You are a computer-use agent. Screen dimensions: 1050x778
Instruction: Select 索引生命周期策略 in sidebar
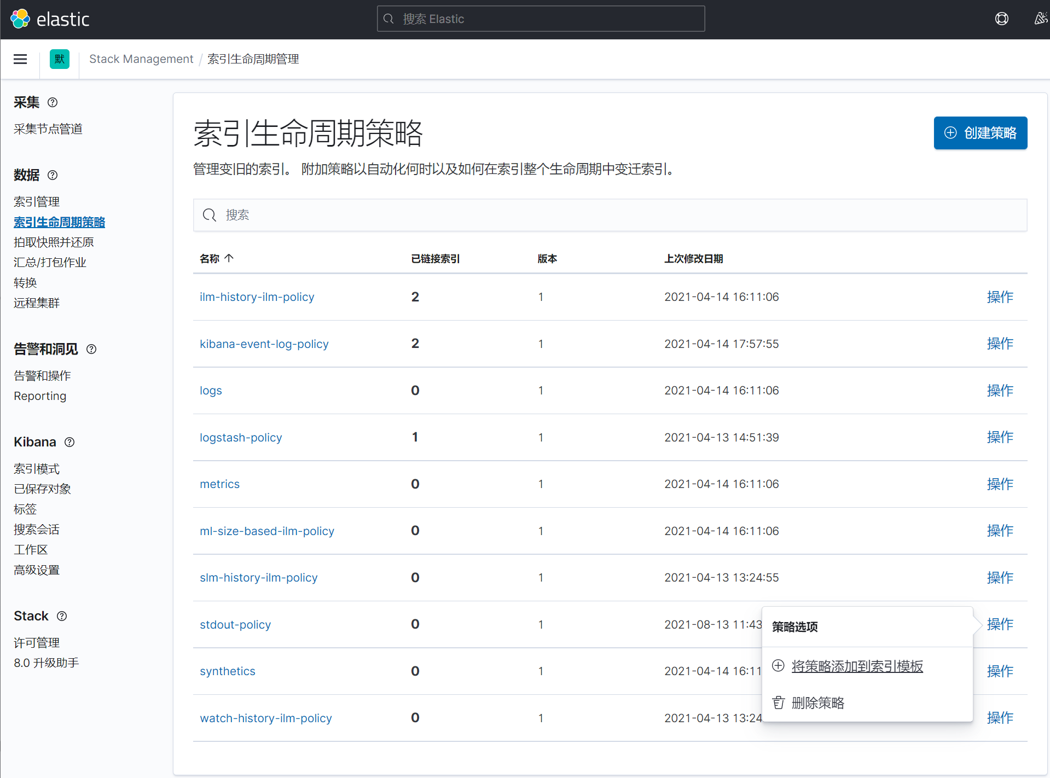59,222
